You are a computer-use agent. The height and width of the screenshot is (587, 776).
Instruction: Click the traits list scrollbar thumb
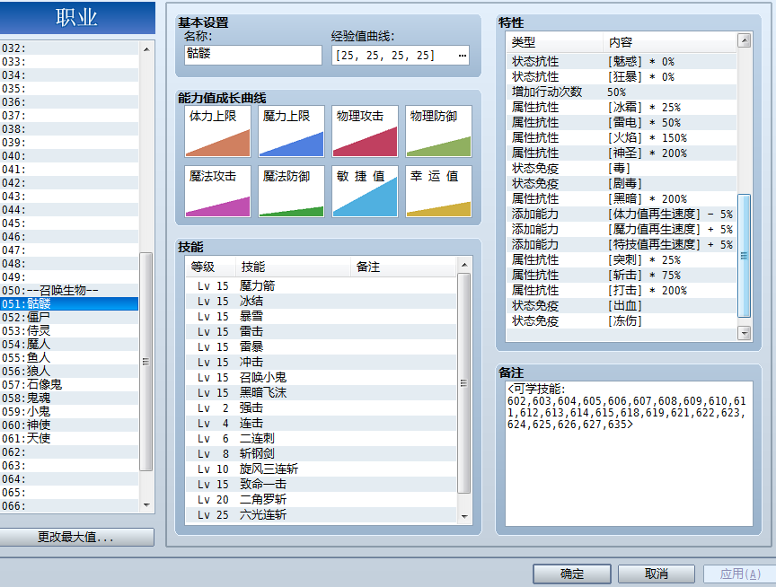point(744,256)
